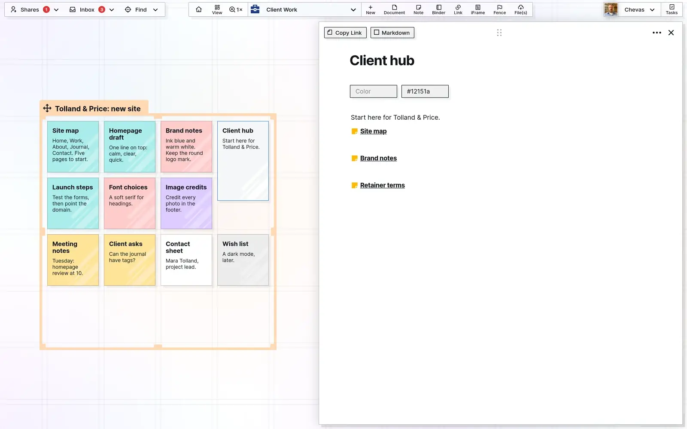Insert a Fence from toolbar
687x429 pixels.
coord(499,9)
